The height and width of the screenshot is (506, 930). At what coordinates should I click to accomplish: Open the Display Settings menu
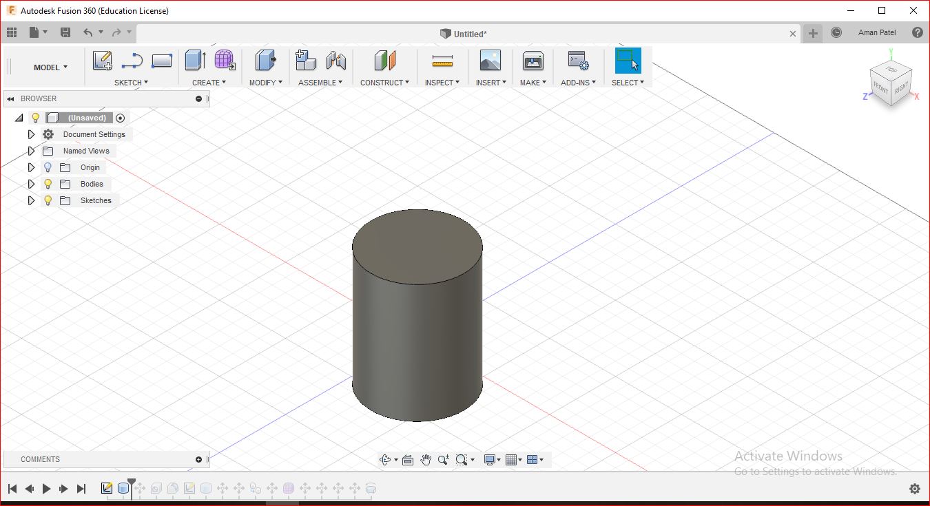click(x=490, y=460)
